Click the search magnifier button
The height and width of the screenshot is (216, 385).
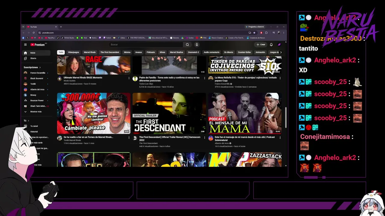(x=187, y=45)
